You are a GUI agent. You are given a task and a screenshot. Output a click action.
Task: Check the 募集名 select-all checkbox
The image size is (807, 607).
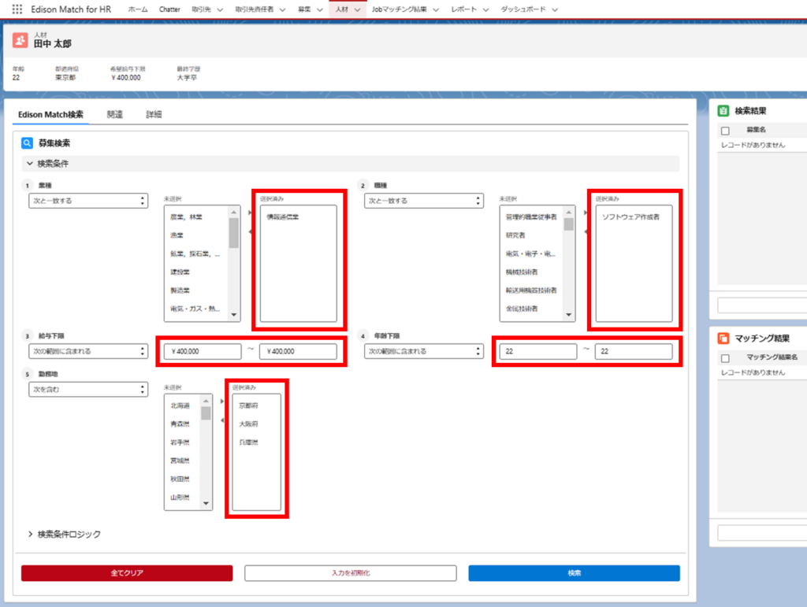coord(725,130)
